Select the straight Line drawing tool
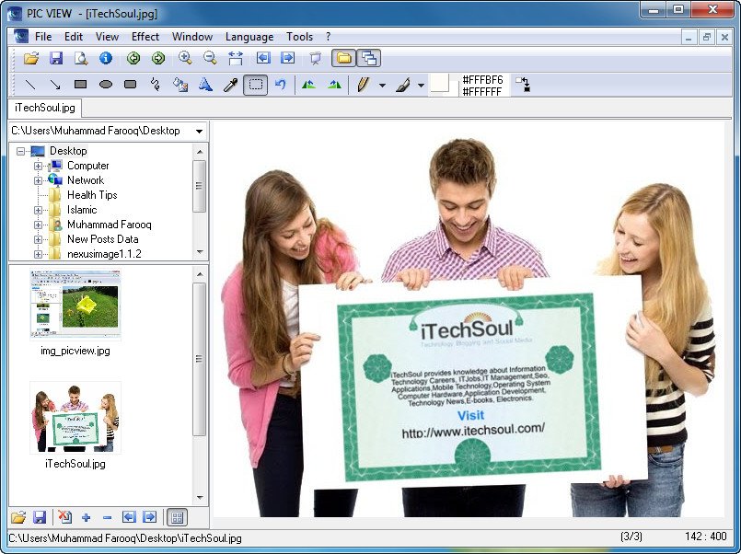741x554 pixels. tap(30, 85)
